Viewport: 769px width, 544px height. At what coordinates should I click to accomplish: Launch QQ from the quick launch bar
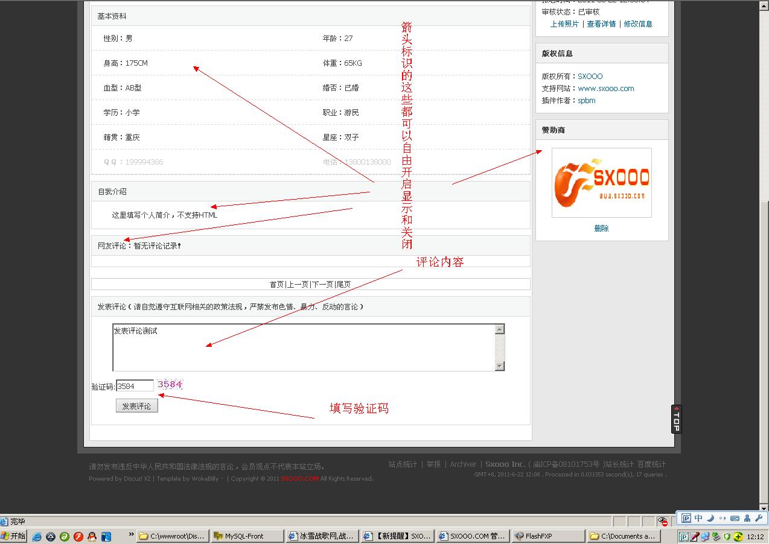pyautogui.click(x=92, y=536)
